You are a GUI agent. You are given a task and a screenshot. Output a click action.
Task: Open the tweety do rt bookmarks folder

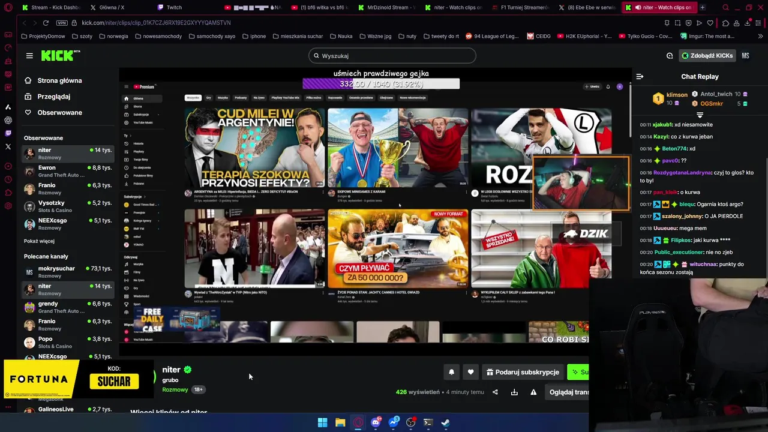coord(441,36)
